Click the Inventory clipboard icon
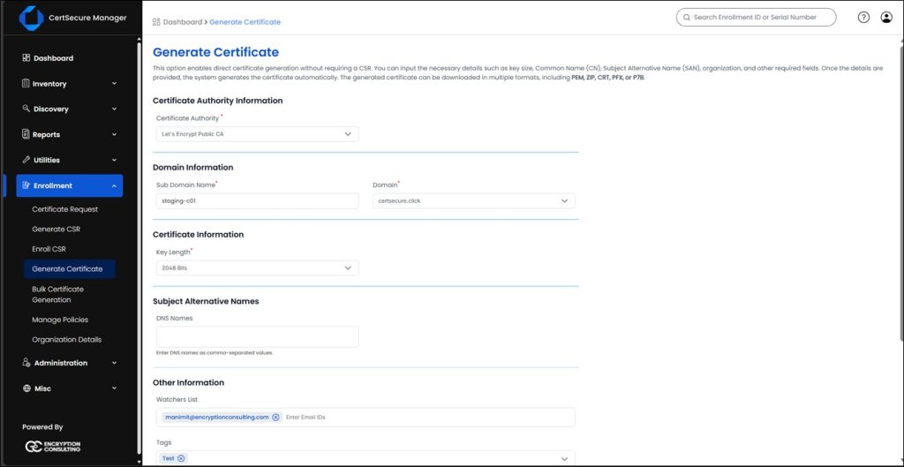 26,84
